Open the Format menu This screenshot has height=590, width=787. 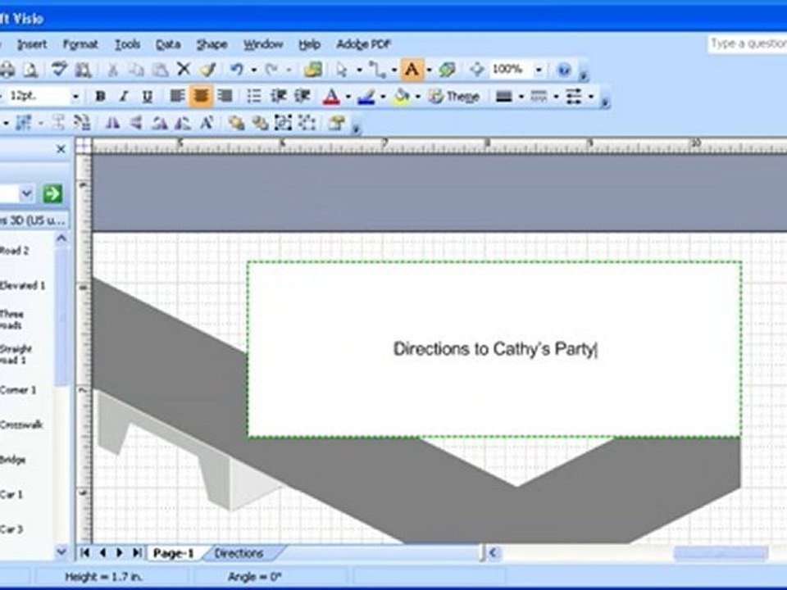click(x=80, y=44)
